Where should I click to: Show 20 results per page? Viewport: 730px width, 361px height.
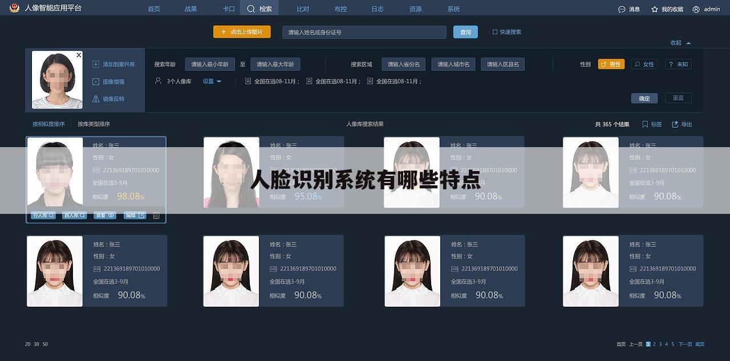pos(28,344)
